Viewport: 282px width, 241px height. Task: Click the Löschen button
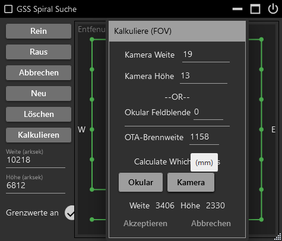click(x=39, y=114)
